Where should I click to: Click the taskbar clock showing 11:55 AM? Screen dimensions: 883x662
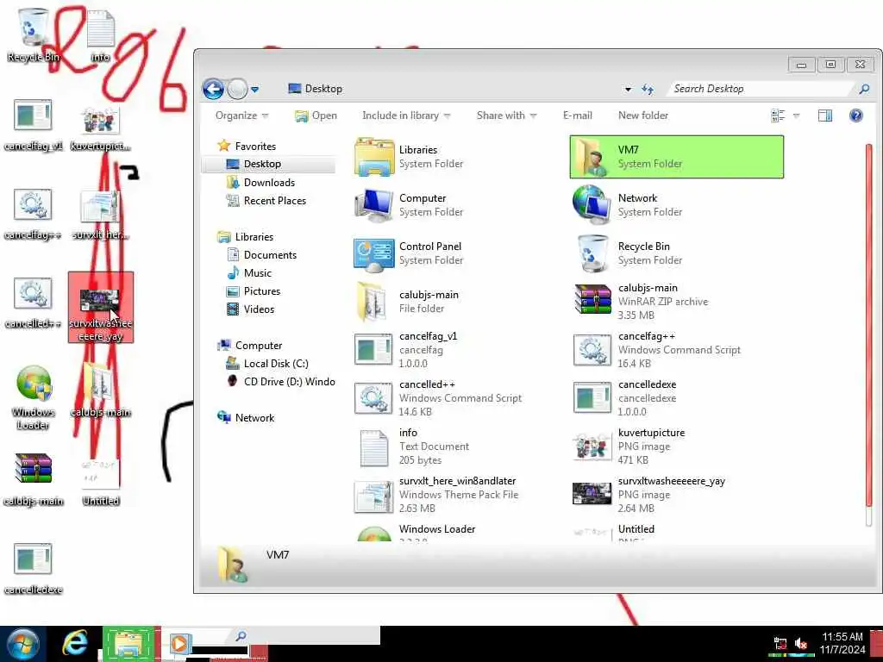(x=842, y=643)
